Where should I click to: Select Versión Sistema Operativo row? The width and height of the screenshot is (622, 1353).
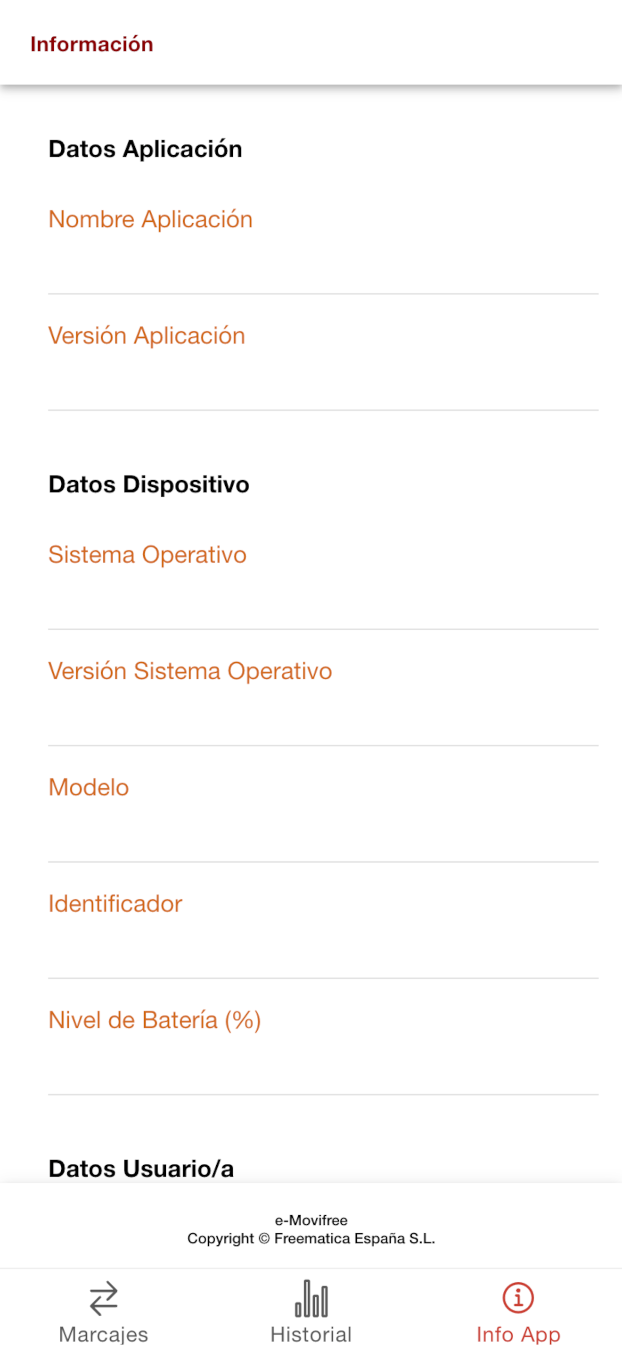323,687
